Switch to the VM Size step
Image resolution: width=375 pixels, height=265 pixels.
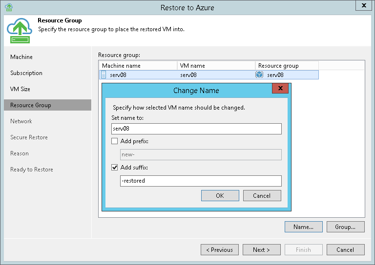pyautogui.click(x=21, y=89)
